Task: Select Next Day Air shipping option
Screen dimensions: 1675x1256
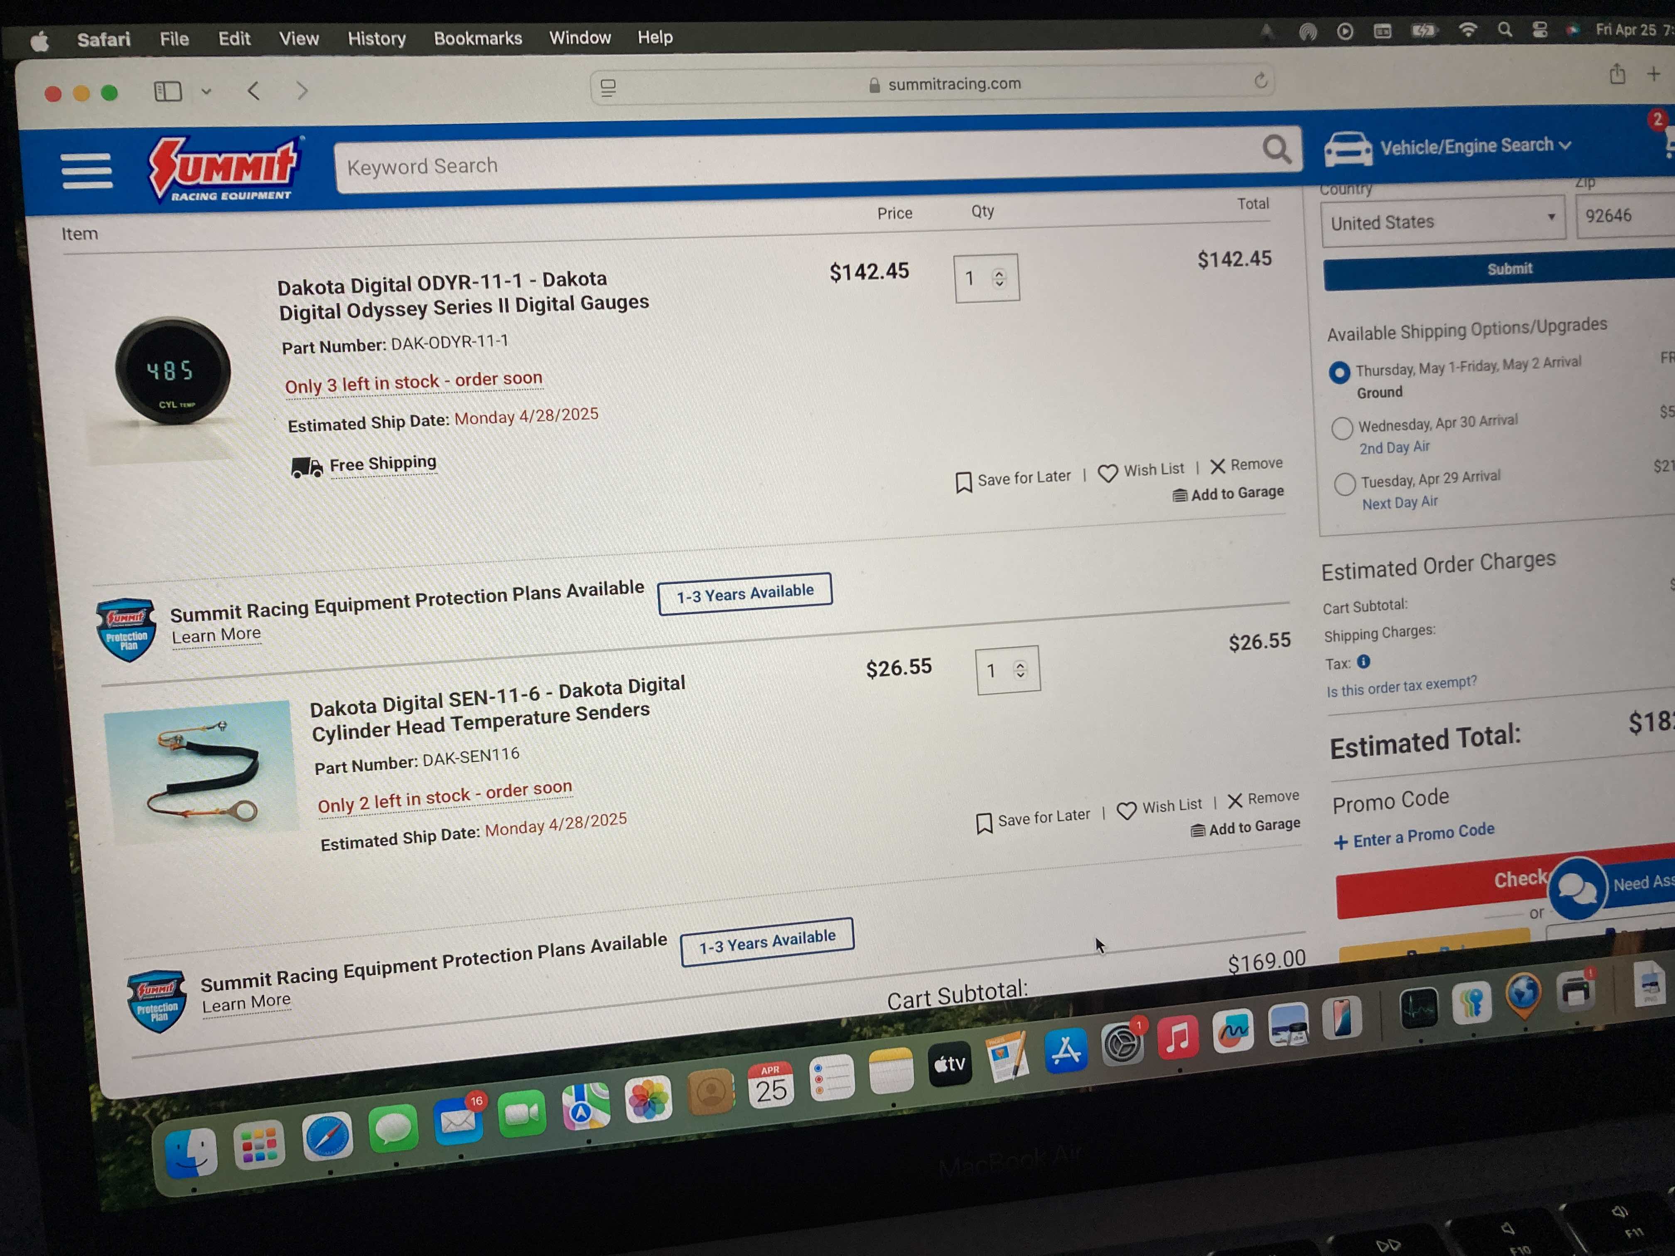Action: (1344, 484)
